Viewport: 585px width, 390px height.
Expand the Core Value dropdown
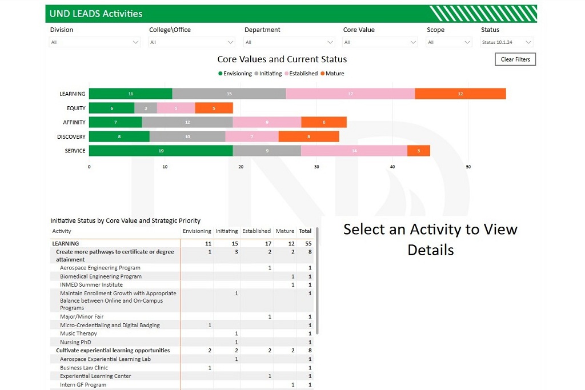point(380,42)
